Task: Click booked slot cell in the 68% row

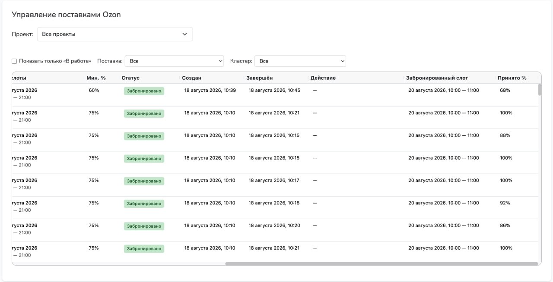Action: pyautogui.click(x=444, y=90)
